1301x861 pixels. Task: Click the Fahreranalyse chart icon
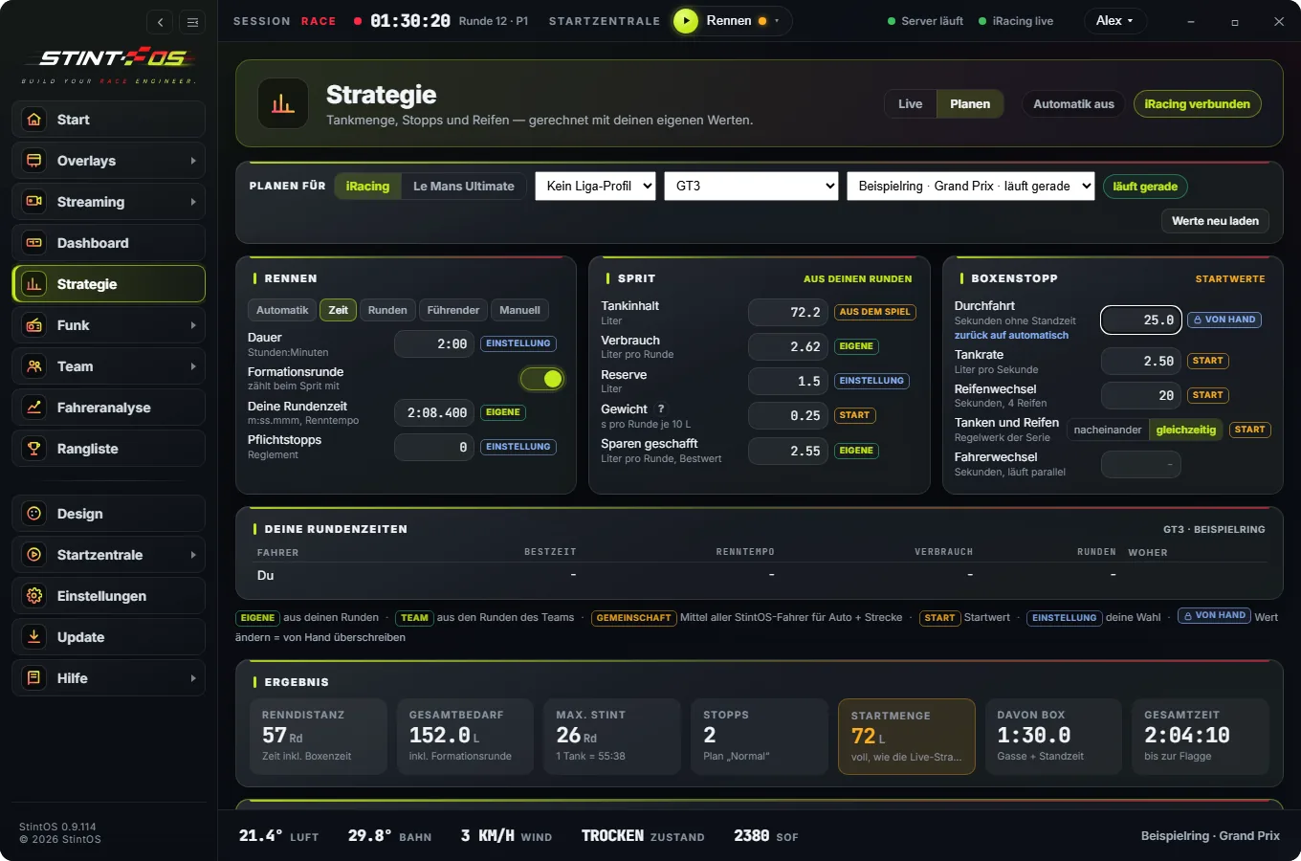point(34,408)
